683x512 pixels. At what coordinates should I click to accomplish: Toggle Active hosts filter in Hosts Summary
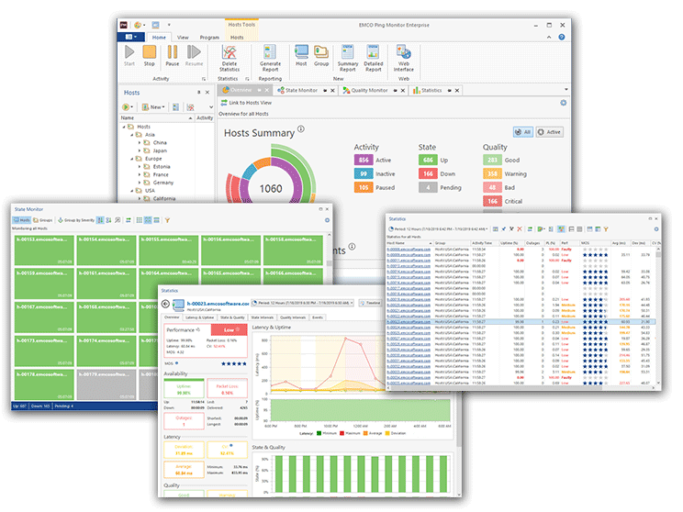tap(549, 132)
